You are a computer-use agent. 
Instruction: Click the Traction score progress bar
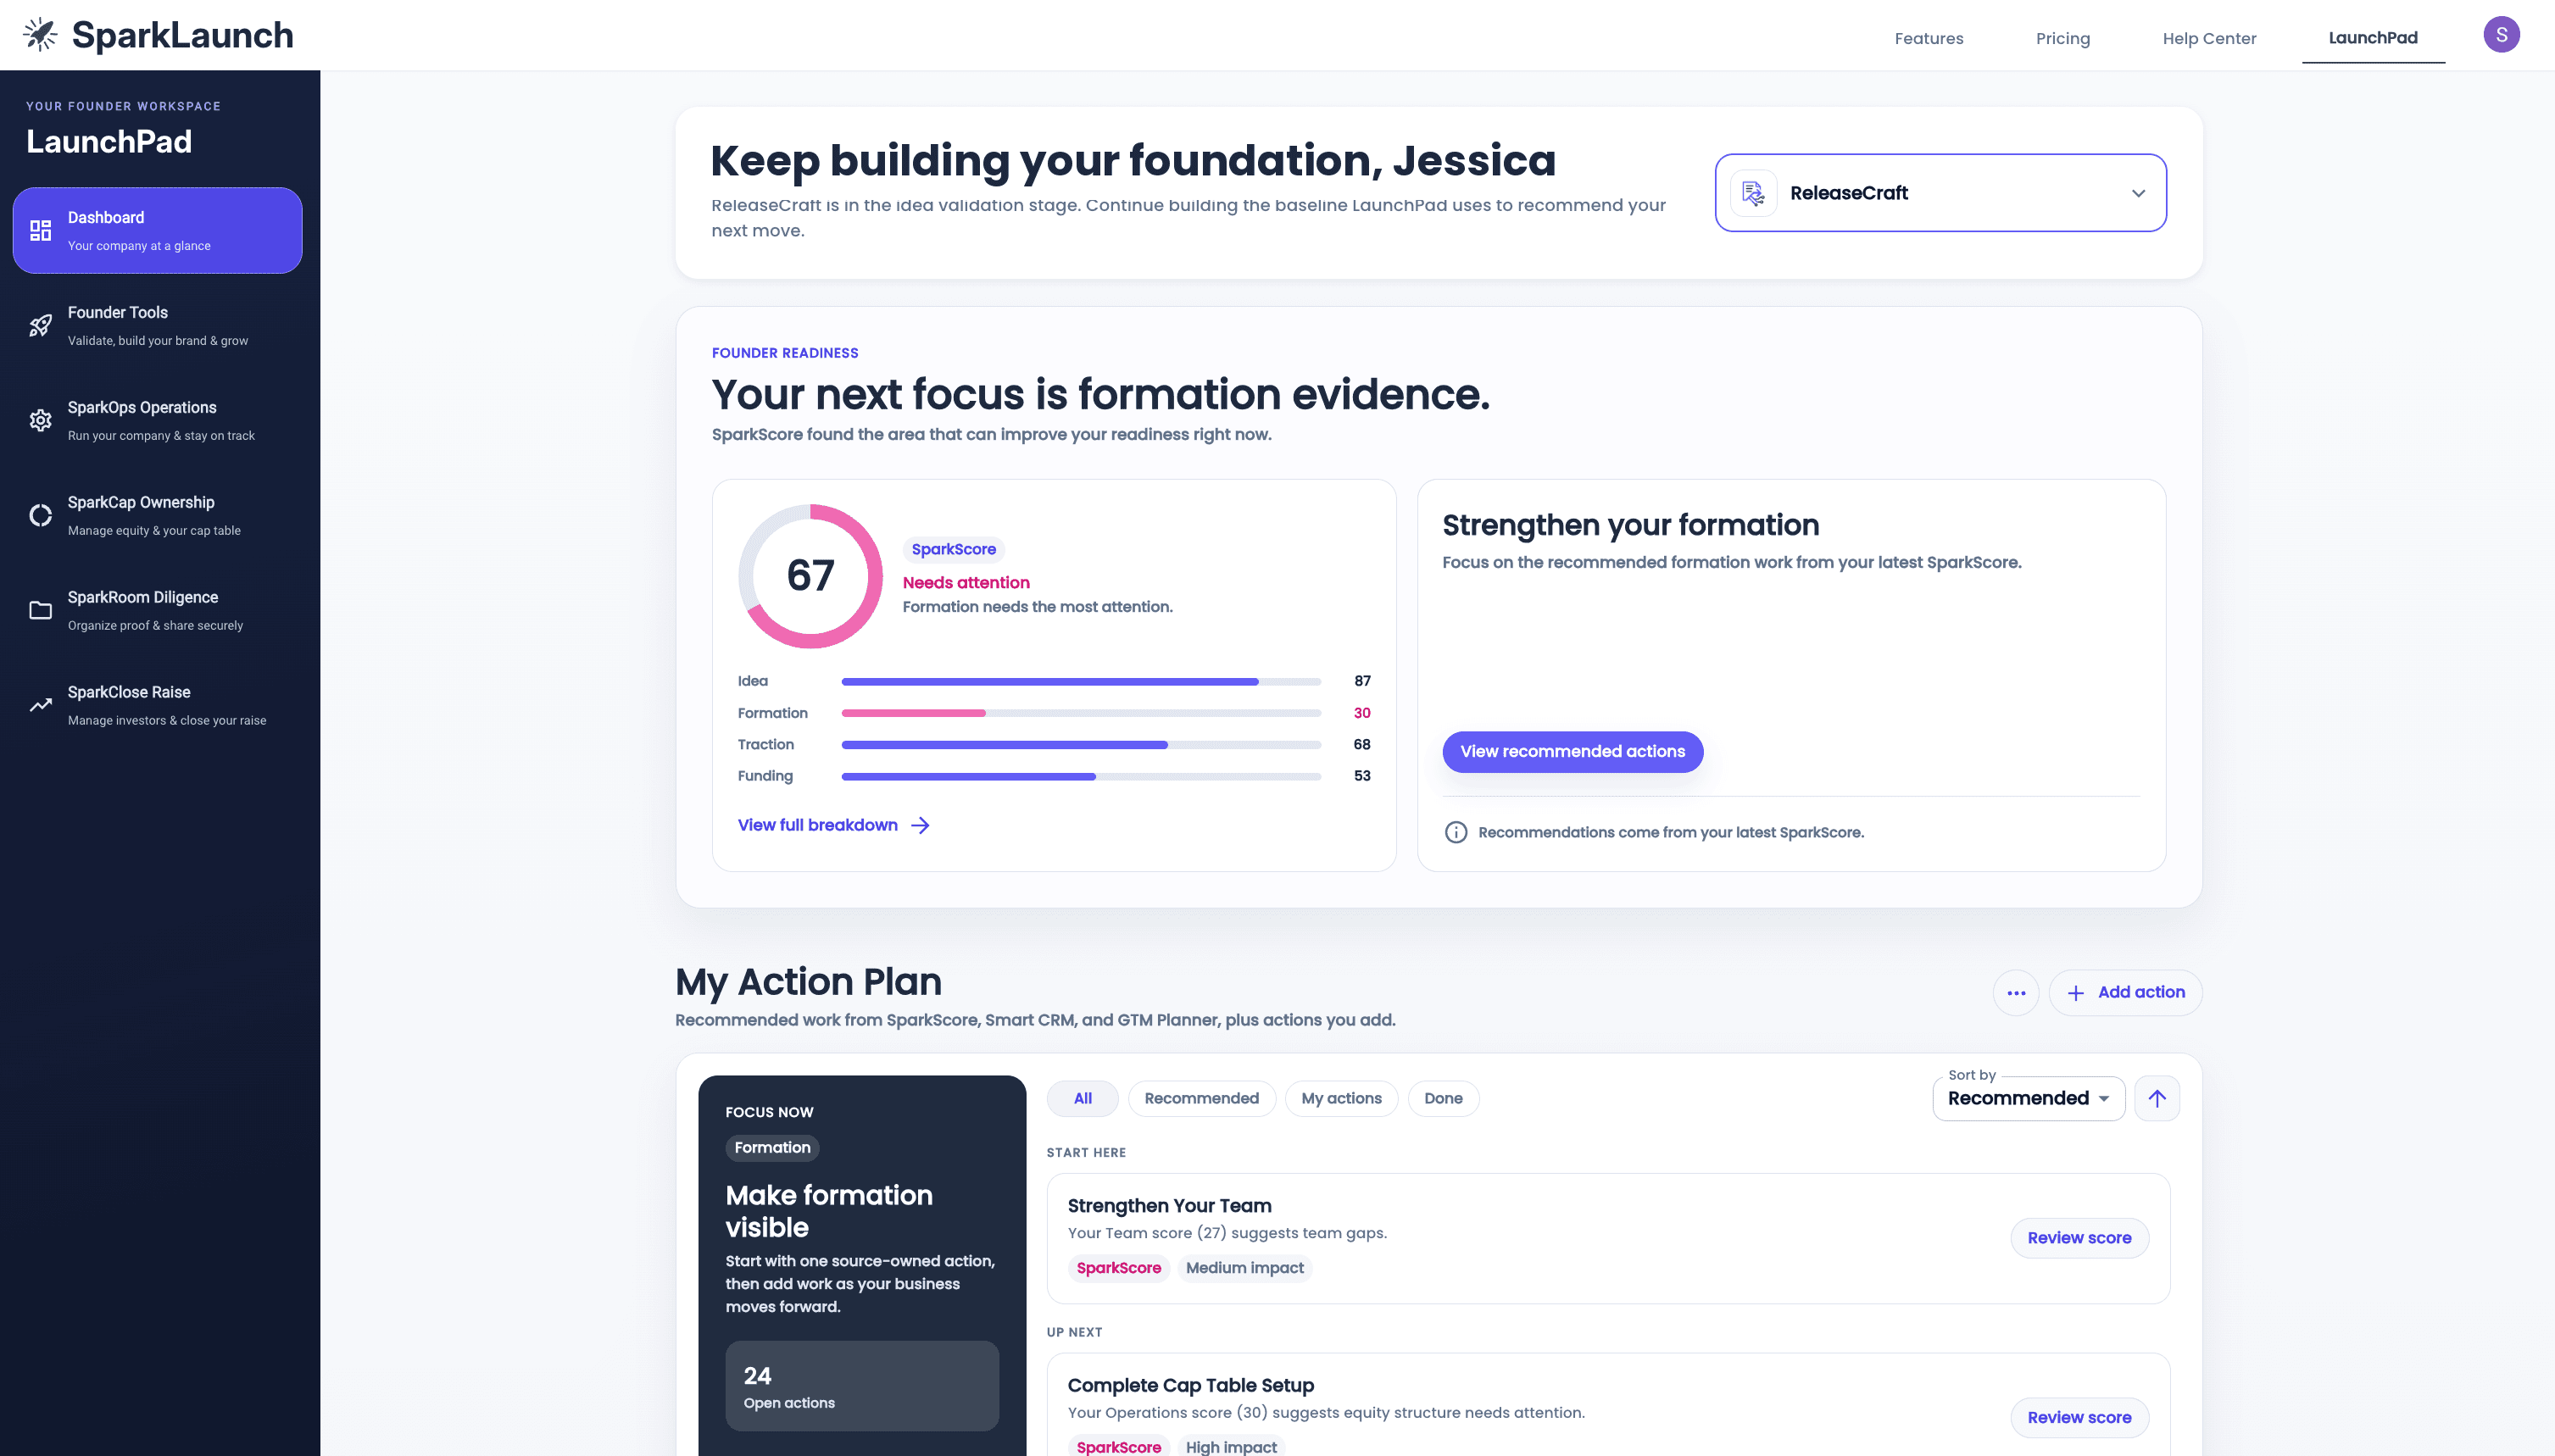(x=1081, y=745)
